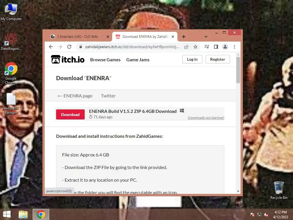Click the address bar URL field
This screenshot has width=293, height=220.
click(x=132, y=47)
